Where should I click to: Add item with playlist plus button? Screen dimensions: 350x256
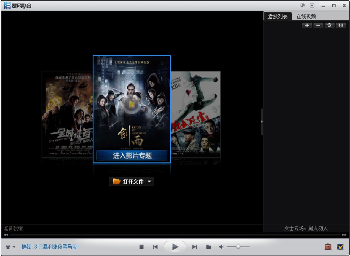(307, 25)
